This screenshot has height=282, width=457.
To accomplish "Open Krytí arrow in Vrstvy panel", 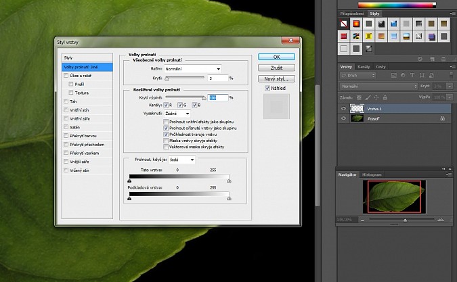I will (x=450, y=87).
